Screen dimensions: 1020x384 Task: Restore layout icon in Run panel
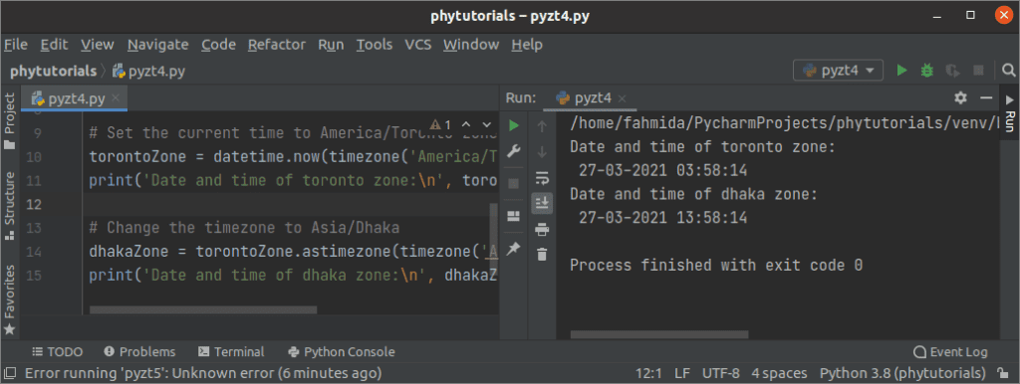coord(513,215)
